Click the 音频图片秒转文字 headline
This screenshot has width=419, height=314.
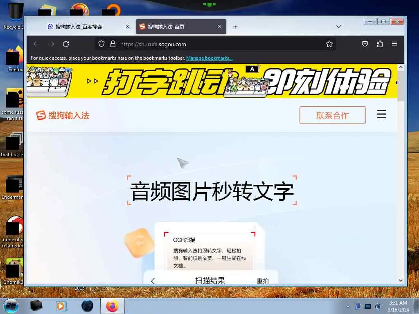[x=212, y=191]
